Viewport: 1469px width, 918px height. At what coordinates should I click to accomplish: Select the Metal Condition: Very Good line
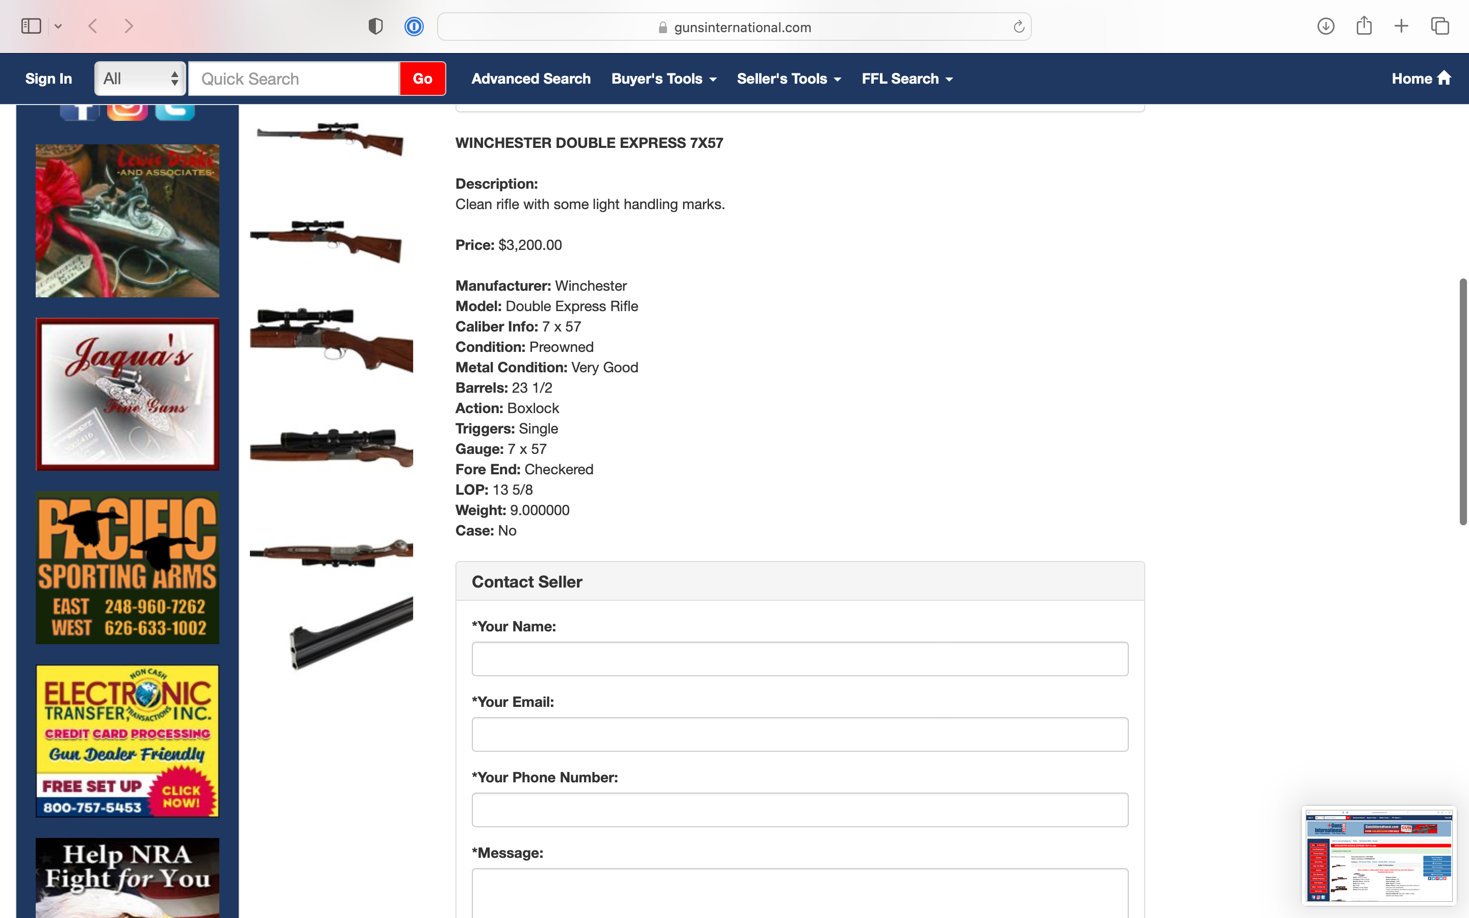click(x=546, y=367)
